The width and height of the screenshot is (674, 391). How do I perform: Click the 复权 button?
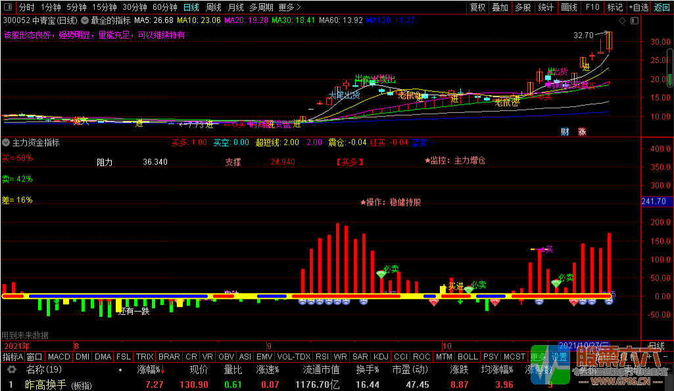477,7
